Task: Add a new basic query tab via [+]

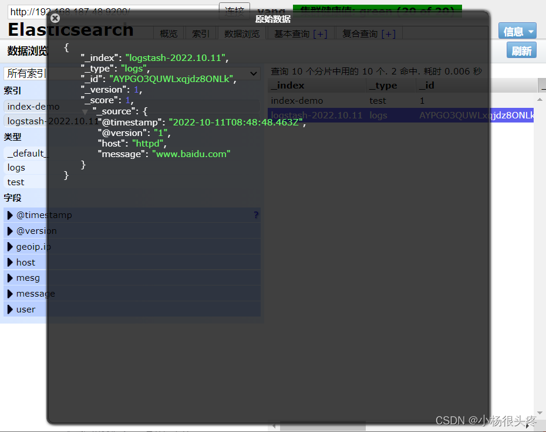Action: (320, 34)
